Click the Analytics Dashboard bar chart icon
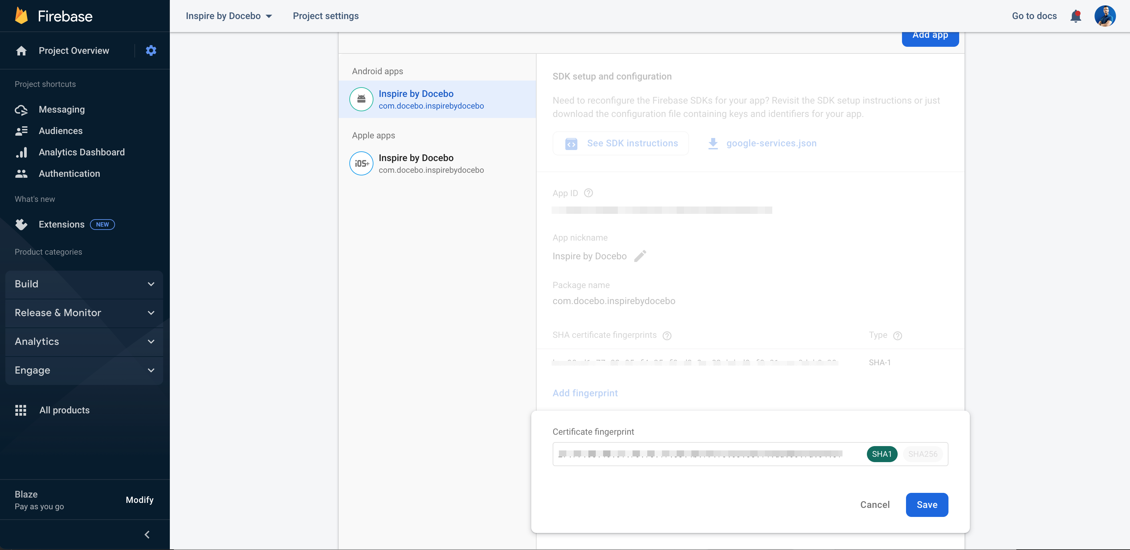This screenshot has width=1130, height=550. pyautogui.click(x=21, y=152)
